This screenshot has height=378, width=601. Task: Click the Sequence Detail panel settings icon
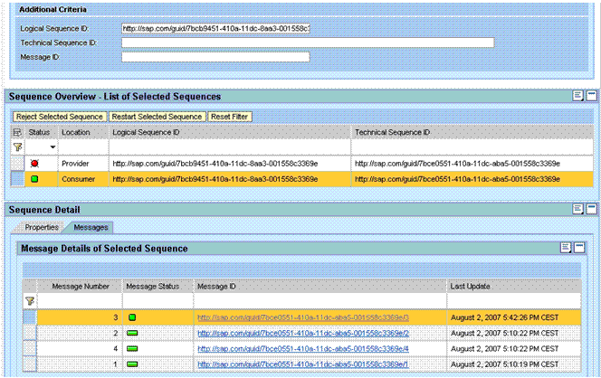tap(578, 209)
